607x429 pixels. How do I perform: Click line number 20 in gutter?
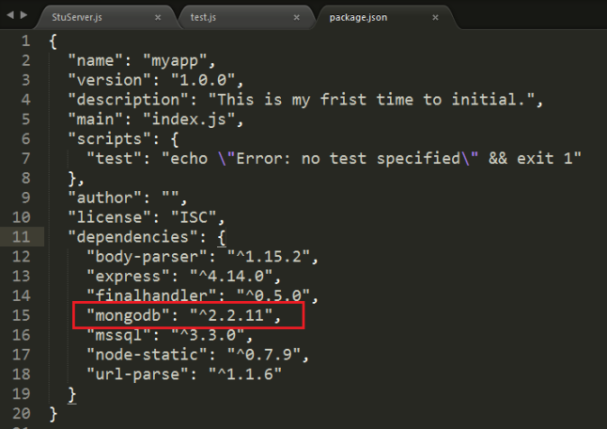22,414
